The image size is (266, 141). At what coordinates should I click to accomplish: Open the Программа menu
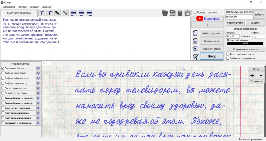[x=8, y=7]
